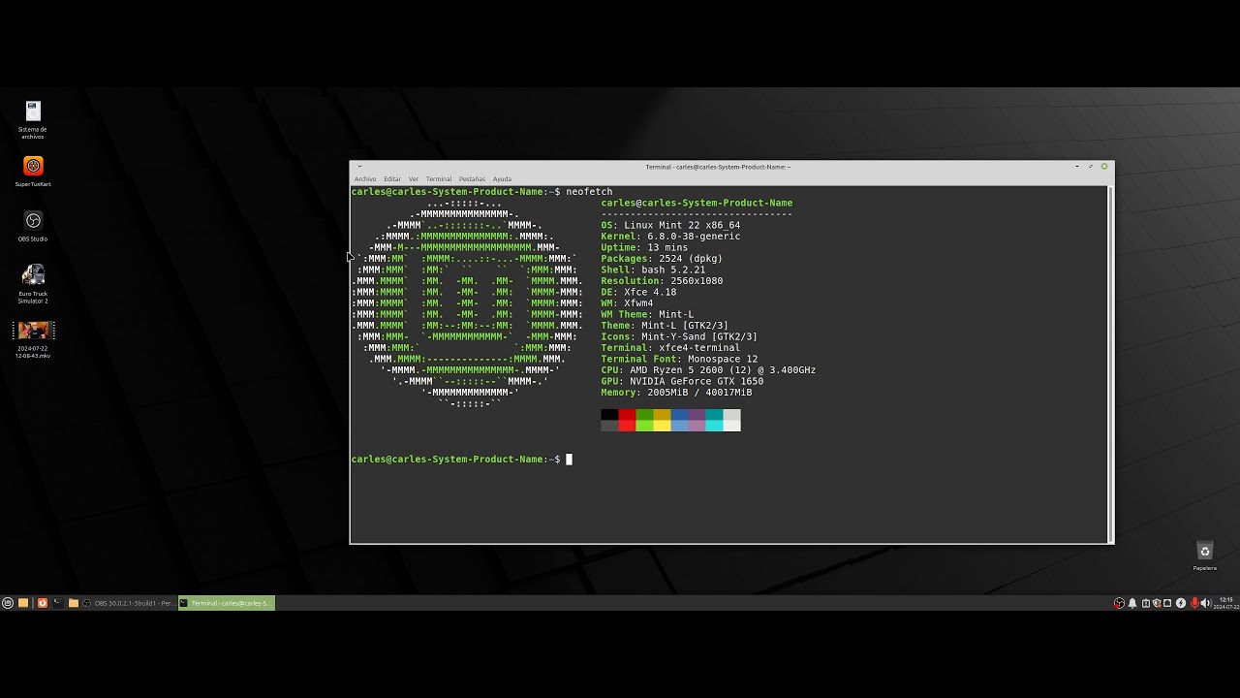The image size is (1240, 698).
Task: Click the terminal's vertical scrollbar
Action: pos(1110,364)
